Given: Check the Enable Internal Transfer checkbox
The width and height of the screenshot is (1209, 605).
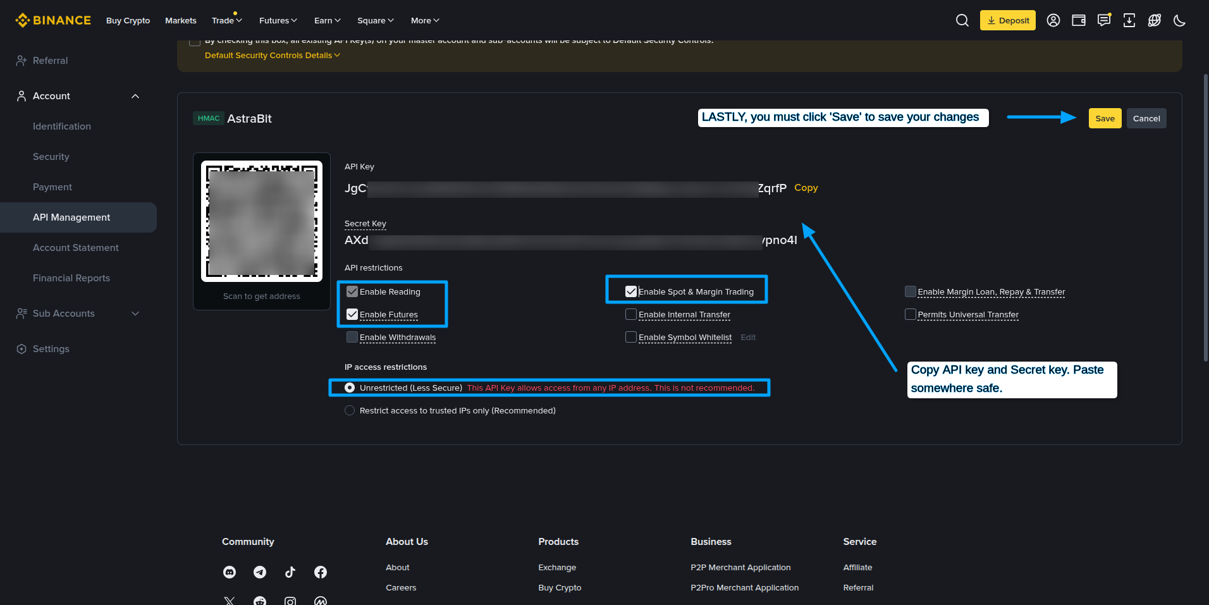Looking at the screenshot, I should [x=631, y=314].
